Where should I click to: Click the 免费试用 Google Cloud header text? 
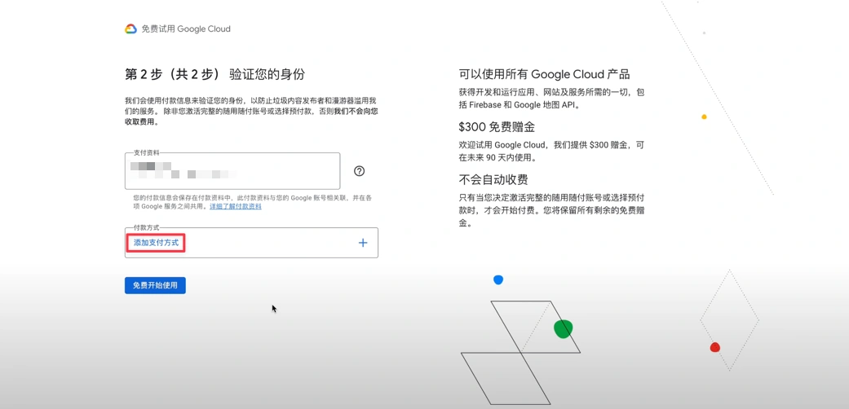click(186, 29)
